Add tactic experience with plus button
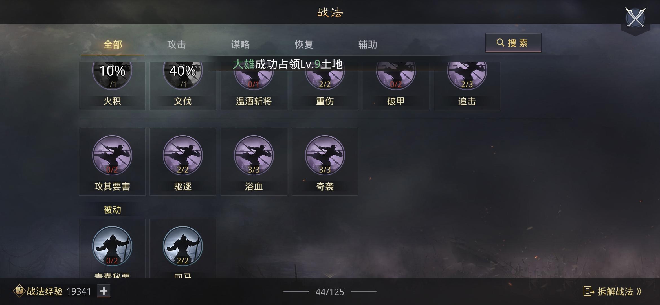This screenshot has height=305, width=660. click(104, 291)
